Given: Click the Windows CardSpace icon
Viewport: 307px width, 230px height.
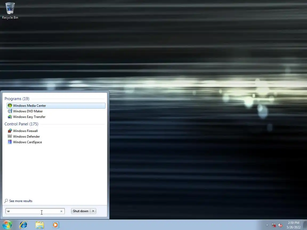Looking at the screenshot, I should (x=10, y=142).
